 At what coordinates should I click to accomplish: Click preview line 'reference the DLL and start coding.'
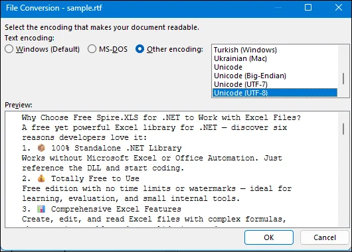point(103,168)
